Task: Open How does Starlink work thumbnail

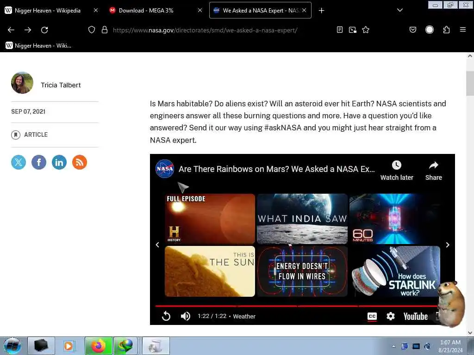Action: pyautogui.click(x=394, y=271)
